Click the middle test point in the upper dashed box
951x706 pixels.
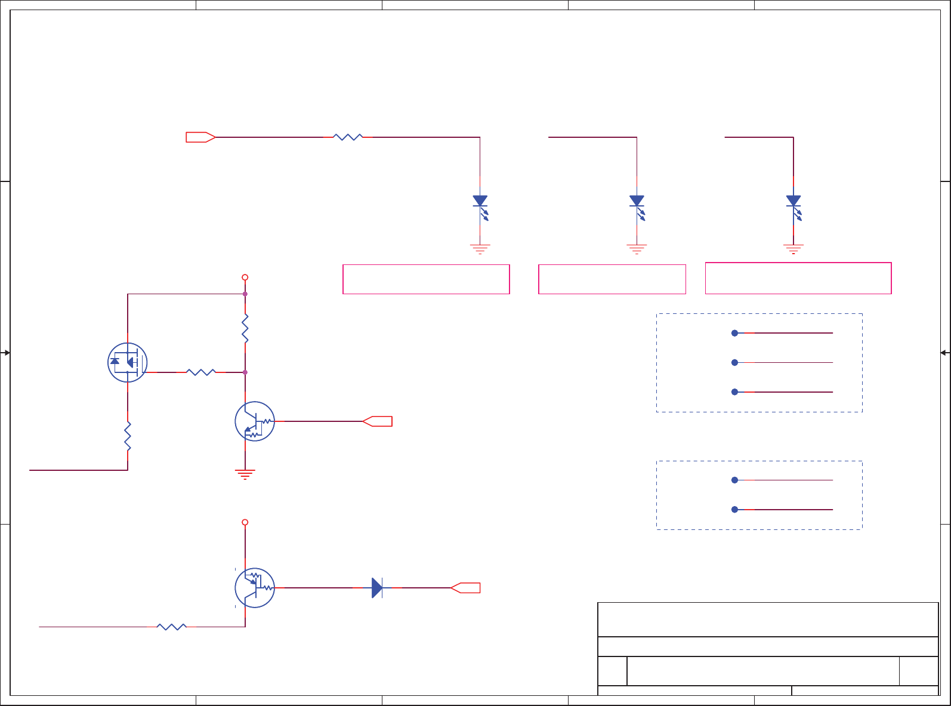coord(735,362)
